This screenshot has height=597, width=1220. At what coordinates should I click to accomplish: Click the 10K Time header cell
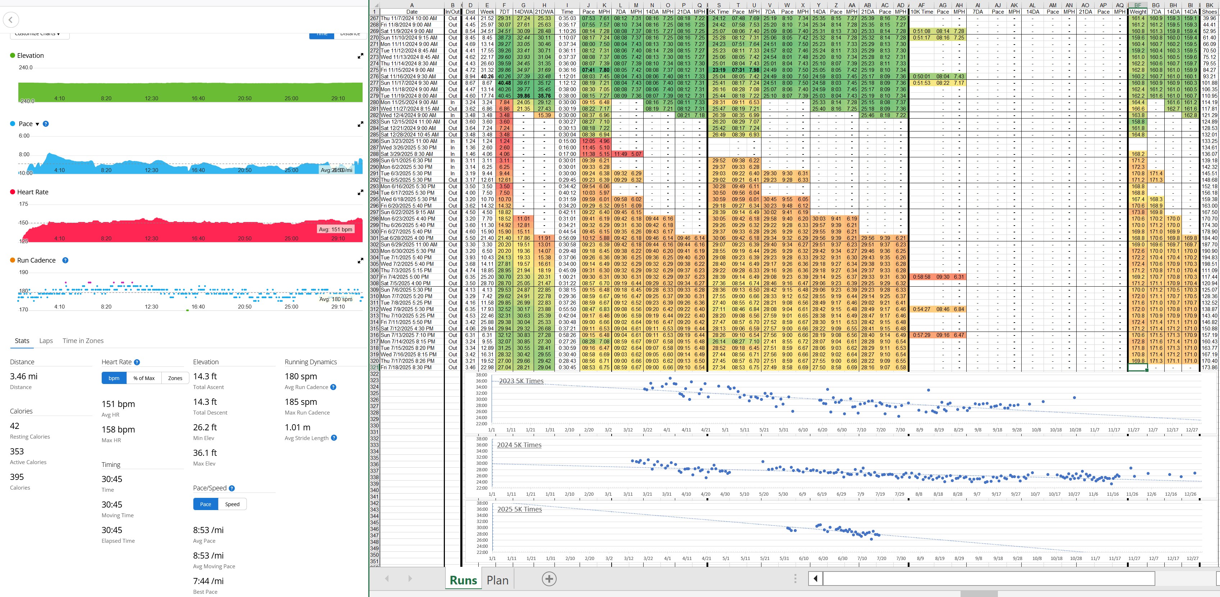coord(921,12)
